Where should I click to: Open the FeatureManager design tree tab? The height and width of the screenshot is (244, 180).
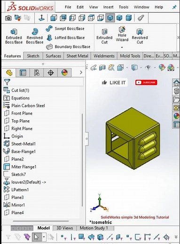tap(9, 73)
